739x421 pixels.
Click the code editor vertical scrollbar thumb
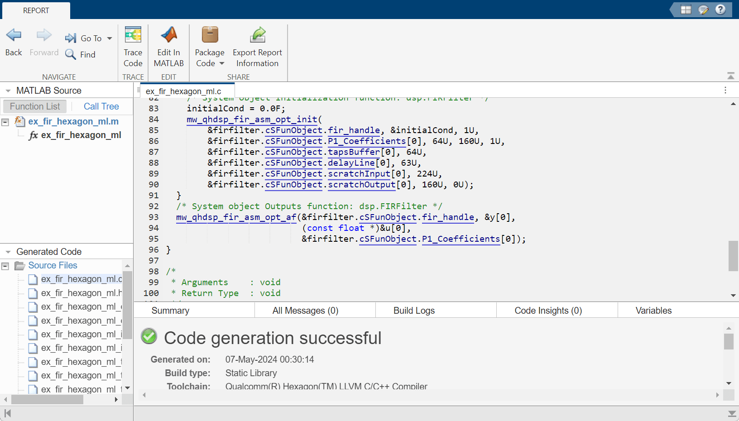(733, 256)
